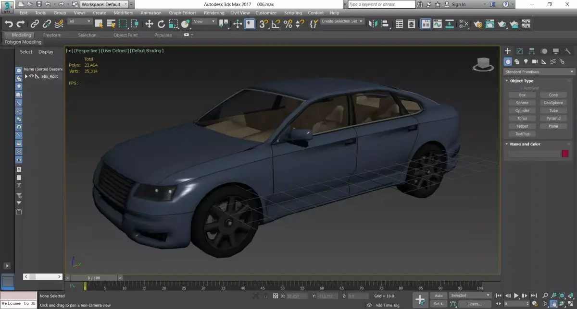The image size is (577, 309).
Task: Click the keyword search field
Action: 381,4
